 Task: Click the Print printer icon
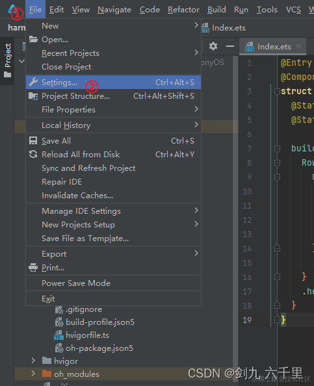coord(33,267)
